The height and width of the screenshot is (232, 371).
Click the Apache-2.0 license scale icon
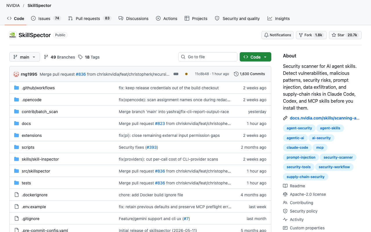[x=285, y=194]
